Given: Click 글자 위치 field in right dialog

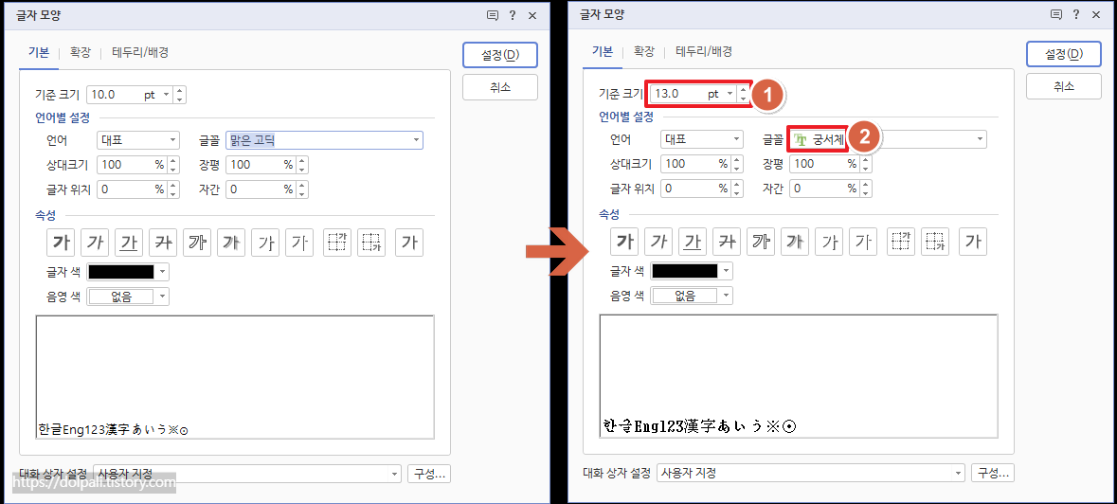Looking at the screenshot, I should 695,189.
